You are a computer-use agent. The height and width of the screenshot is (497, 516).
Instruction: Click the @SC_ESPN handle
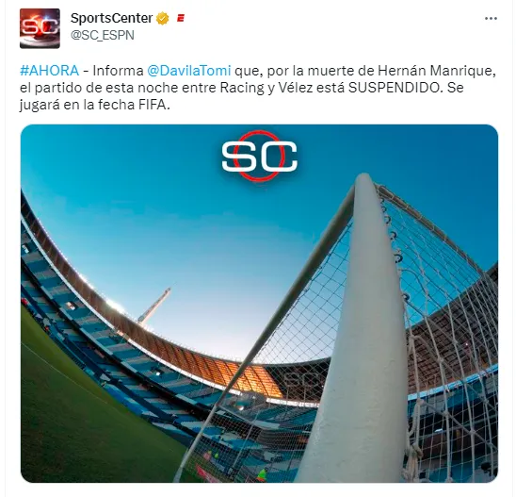click(x=103, y=35)
